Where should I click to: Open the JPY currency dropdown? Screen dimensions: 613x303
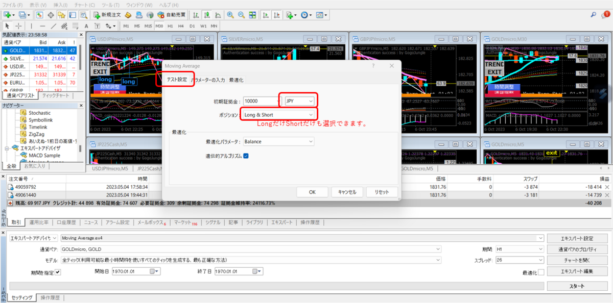[x=300, y=101]
